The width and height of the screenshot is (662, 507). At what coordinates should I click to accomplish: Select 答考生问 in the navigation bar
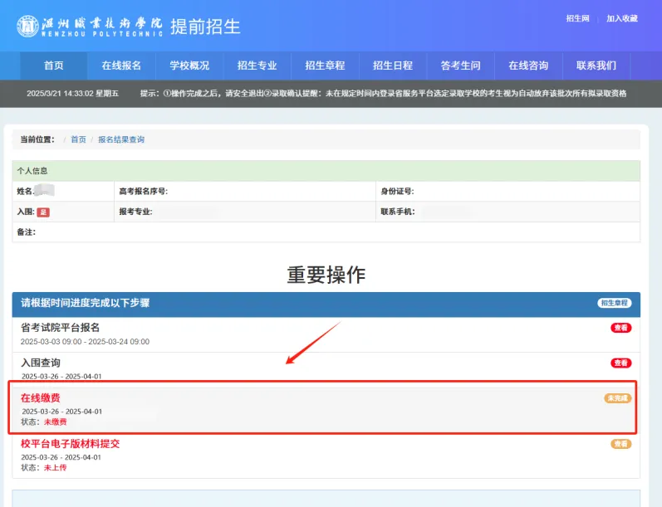click(460, 66)
